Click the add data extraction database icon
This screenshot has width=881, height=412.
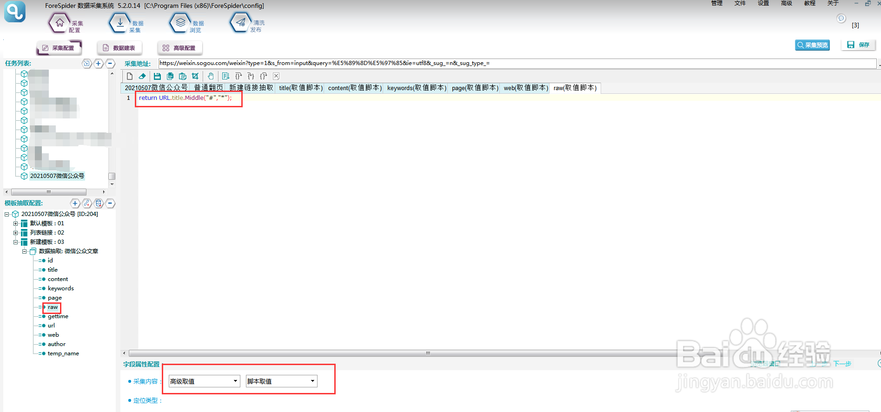99,203
